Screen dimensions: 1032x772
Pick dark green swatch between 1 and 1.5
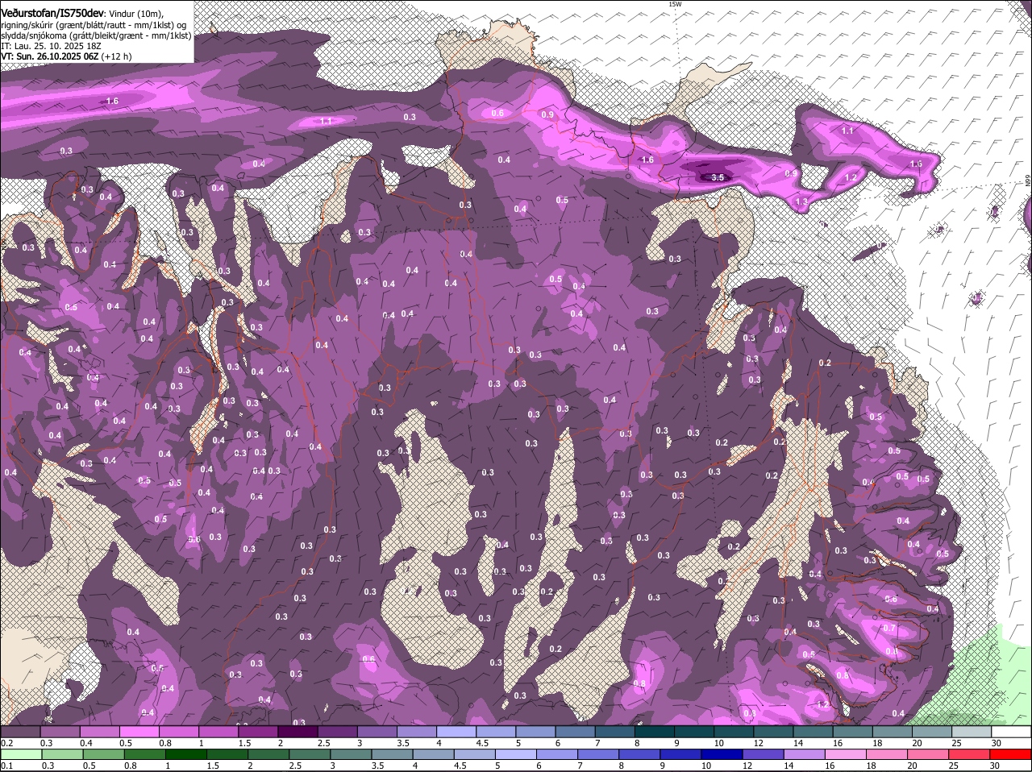tap(186, 754)
